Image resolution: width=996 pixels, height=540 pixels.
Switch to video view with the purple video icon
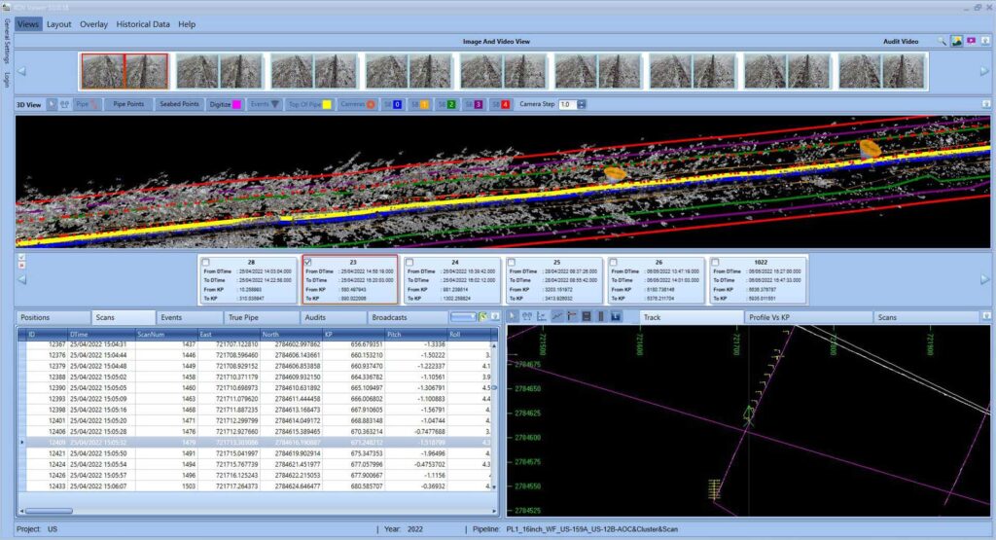[971, 42]
